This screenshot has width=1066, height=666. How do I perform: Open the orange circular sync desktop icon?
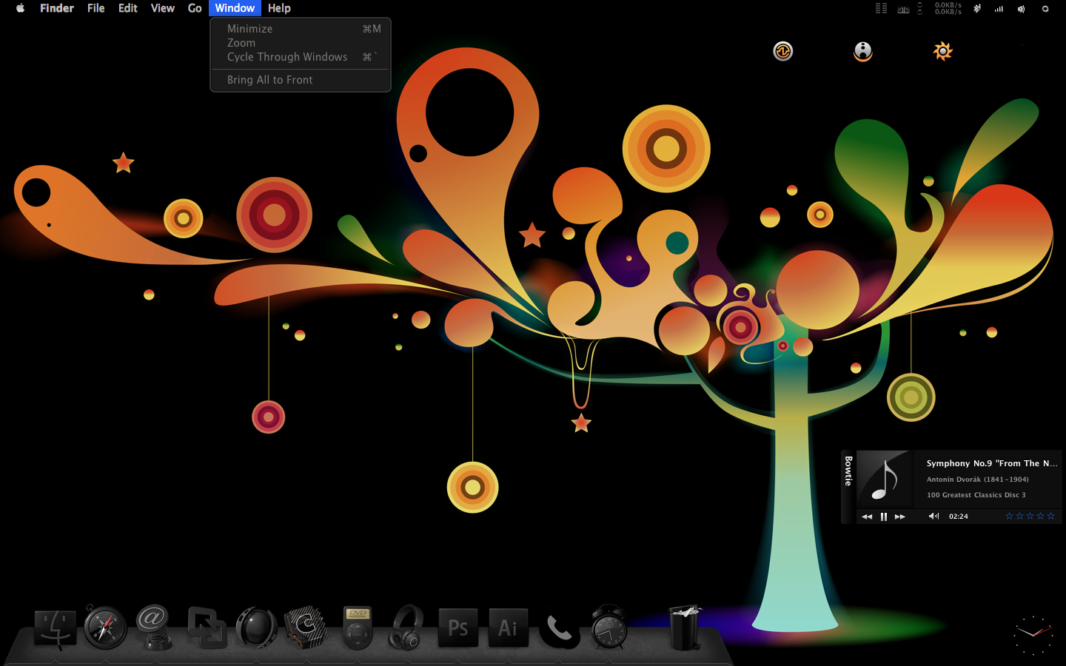(783, 51)
